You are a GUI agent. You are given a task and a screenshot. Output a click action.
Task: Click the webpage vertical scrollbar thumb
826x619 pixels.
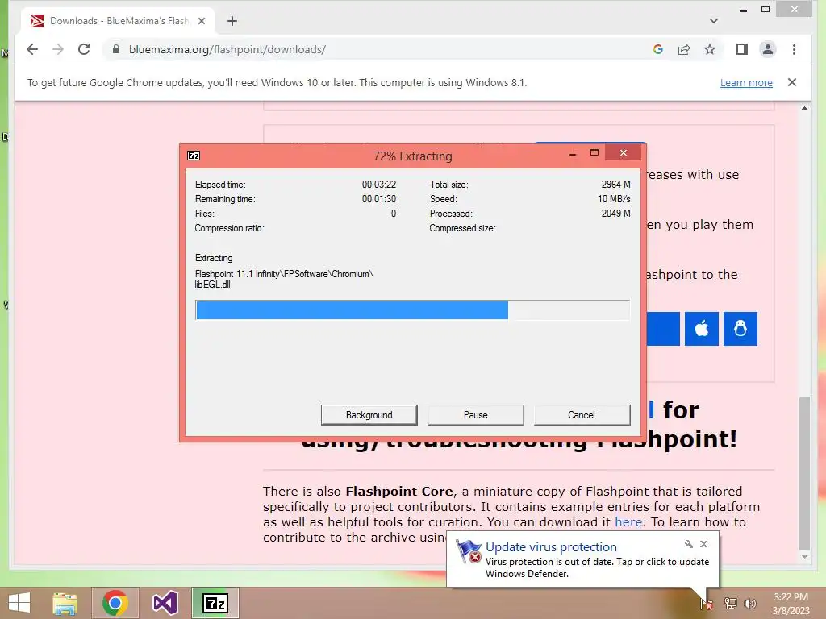804,474
